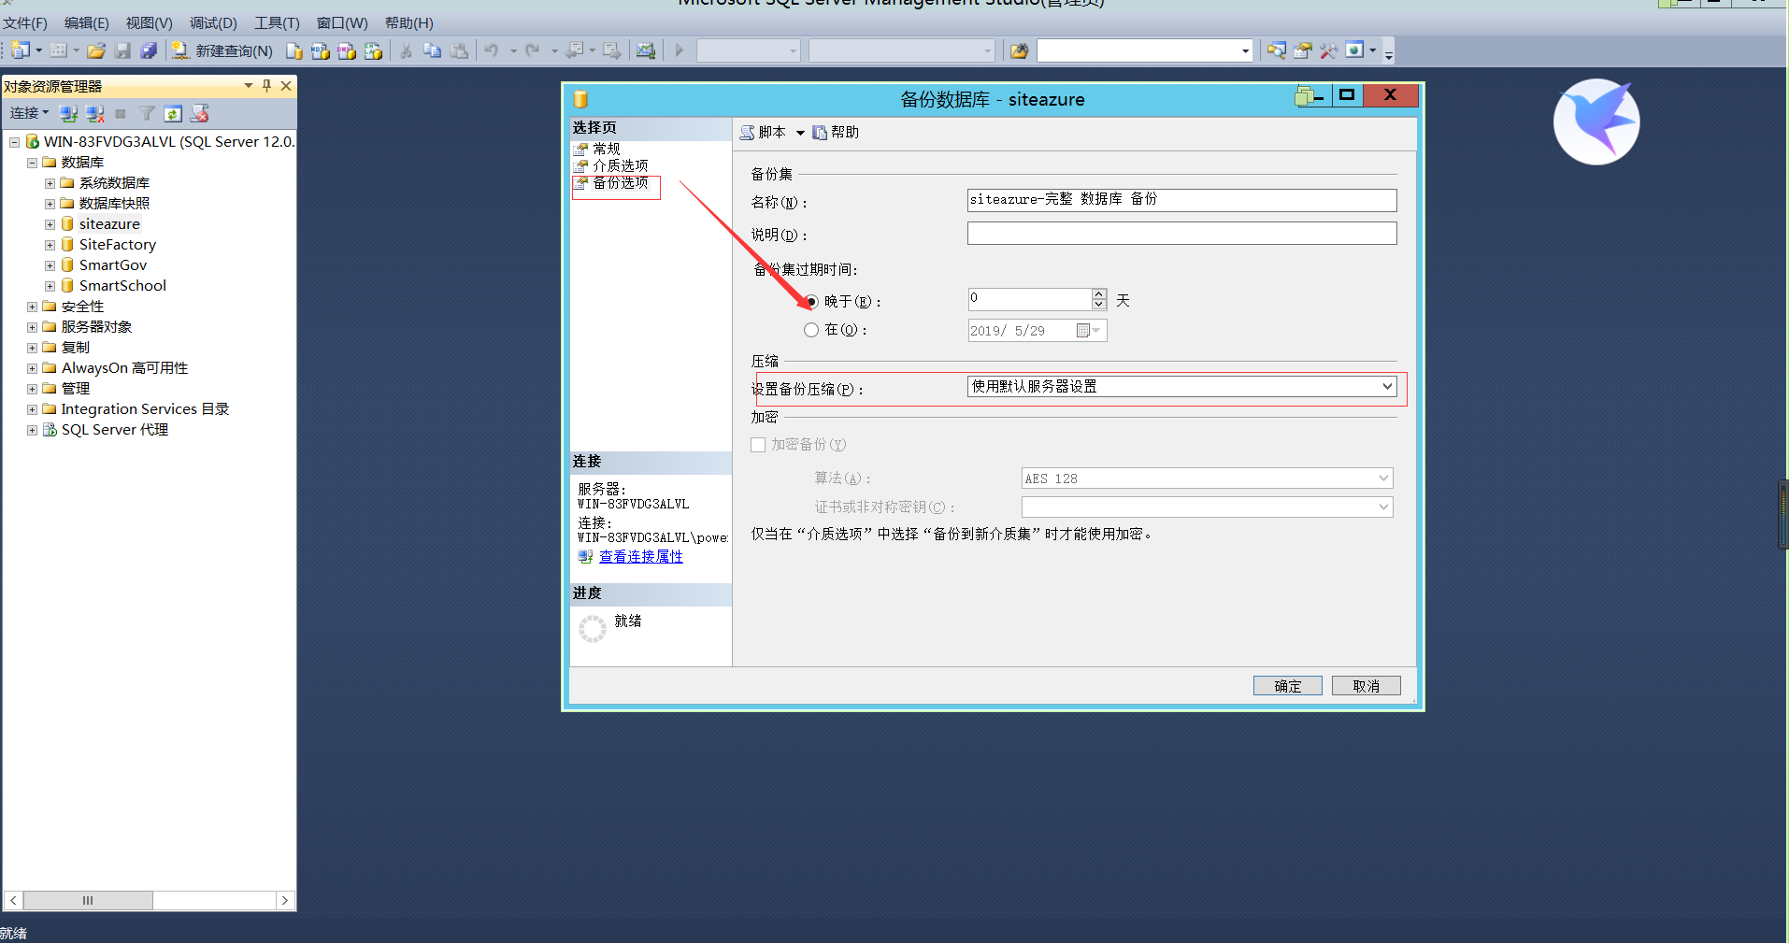Click the 查看连接属性 link
This screenshot has width=1789, height=943.
641,556
